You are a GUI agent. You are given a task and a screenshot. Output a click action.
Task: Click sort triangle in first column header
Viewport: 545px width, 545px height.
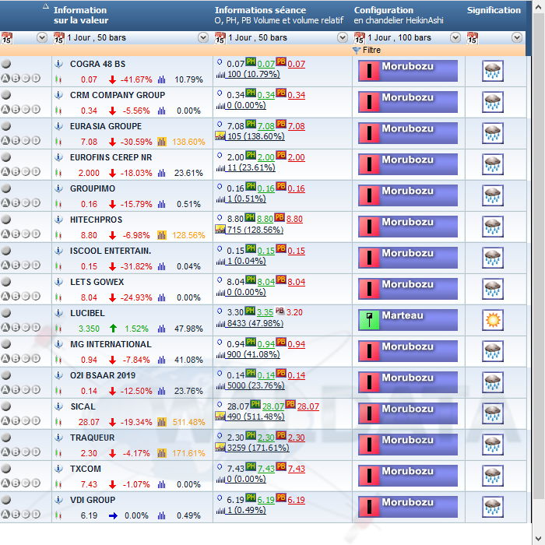pyautogui.click(x=45, y=6)
